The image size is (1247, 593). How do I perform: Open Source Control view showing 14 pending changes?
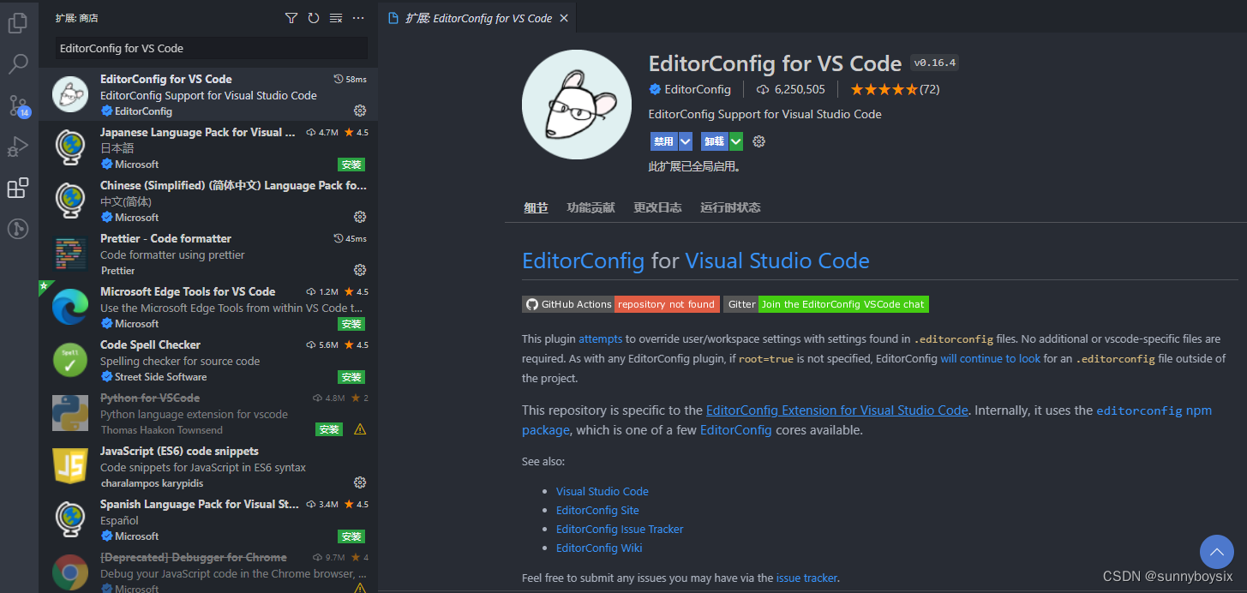pos(18,105)
